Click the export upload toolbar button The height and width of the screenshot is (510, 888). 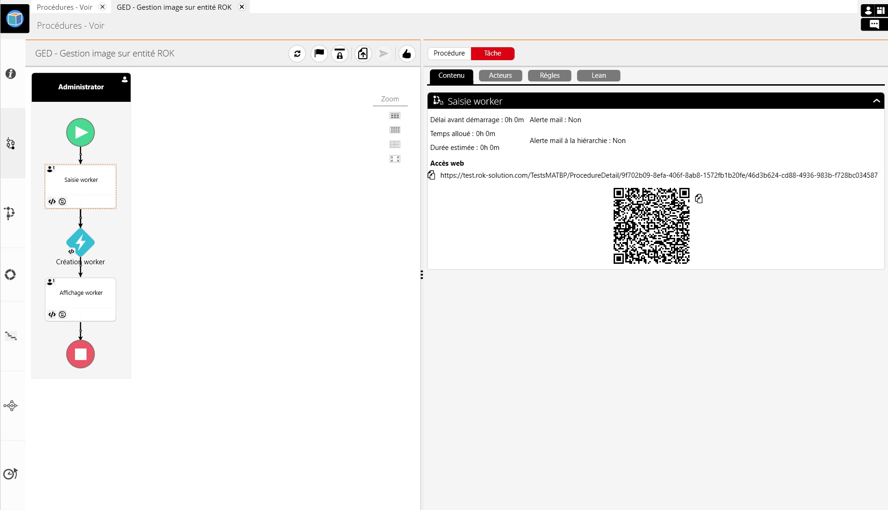363,54
